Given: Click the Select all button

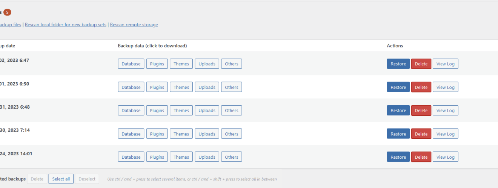Looking at the screenshot, I should pyautogui.click(x=61, y=179).
